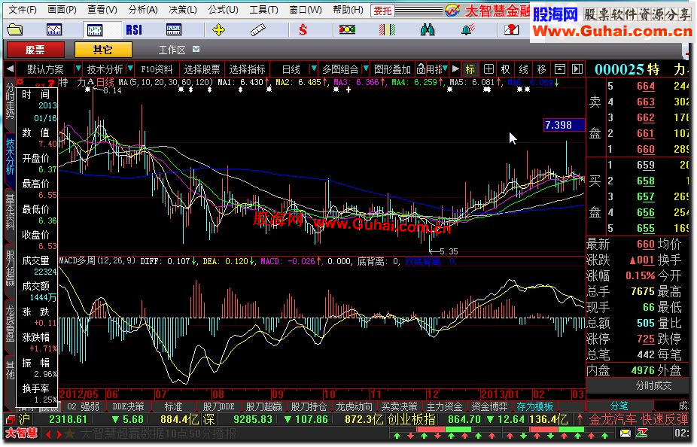Screen dimensions: 697x447
Task: Click the red-green Z icon in status bar
Action: click(x=642, y=433)
